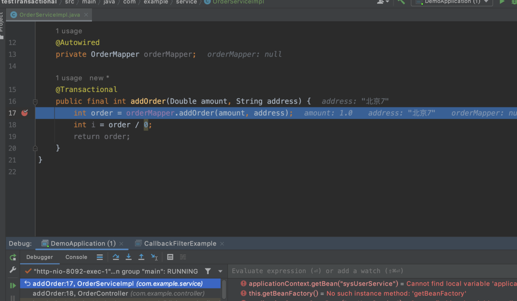
Task: Close the DemoApplication (1) debug tab
Action: coord(121,243)
